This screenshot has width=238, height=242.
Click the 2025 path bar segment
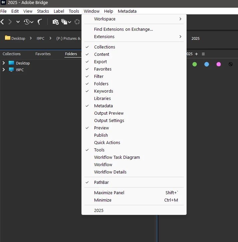196,38
